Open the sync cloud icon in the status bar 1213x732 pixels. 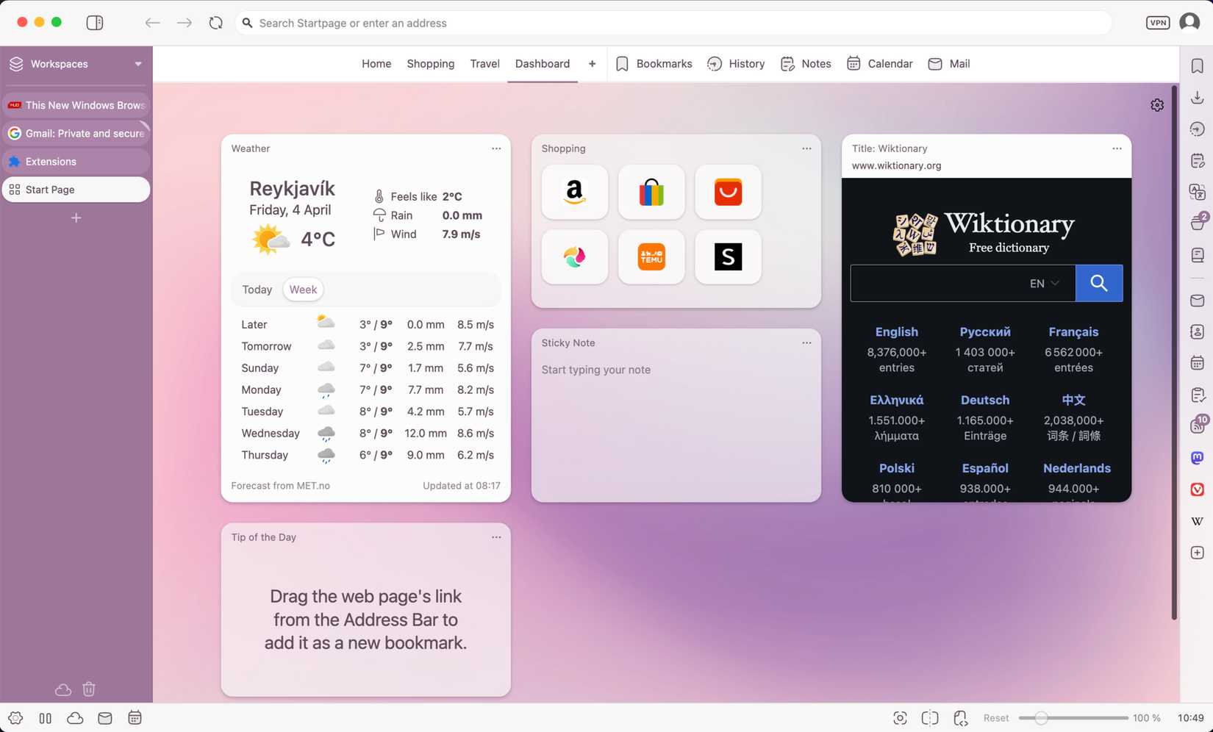click(75, 718)
